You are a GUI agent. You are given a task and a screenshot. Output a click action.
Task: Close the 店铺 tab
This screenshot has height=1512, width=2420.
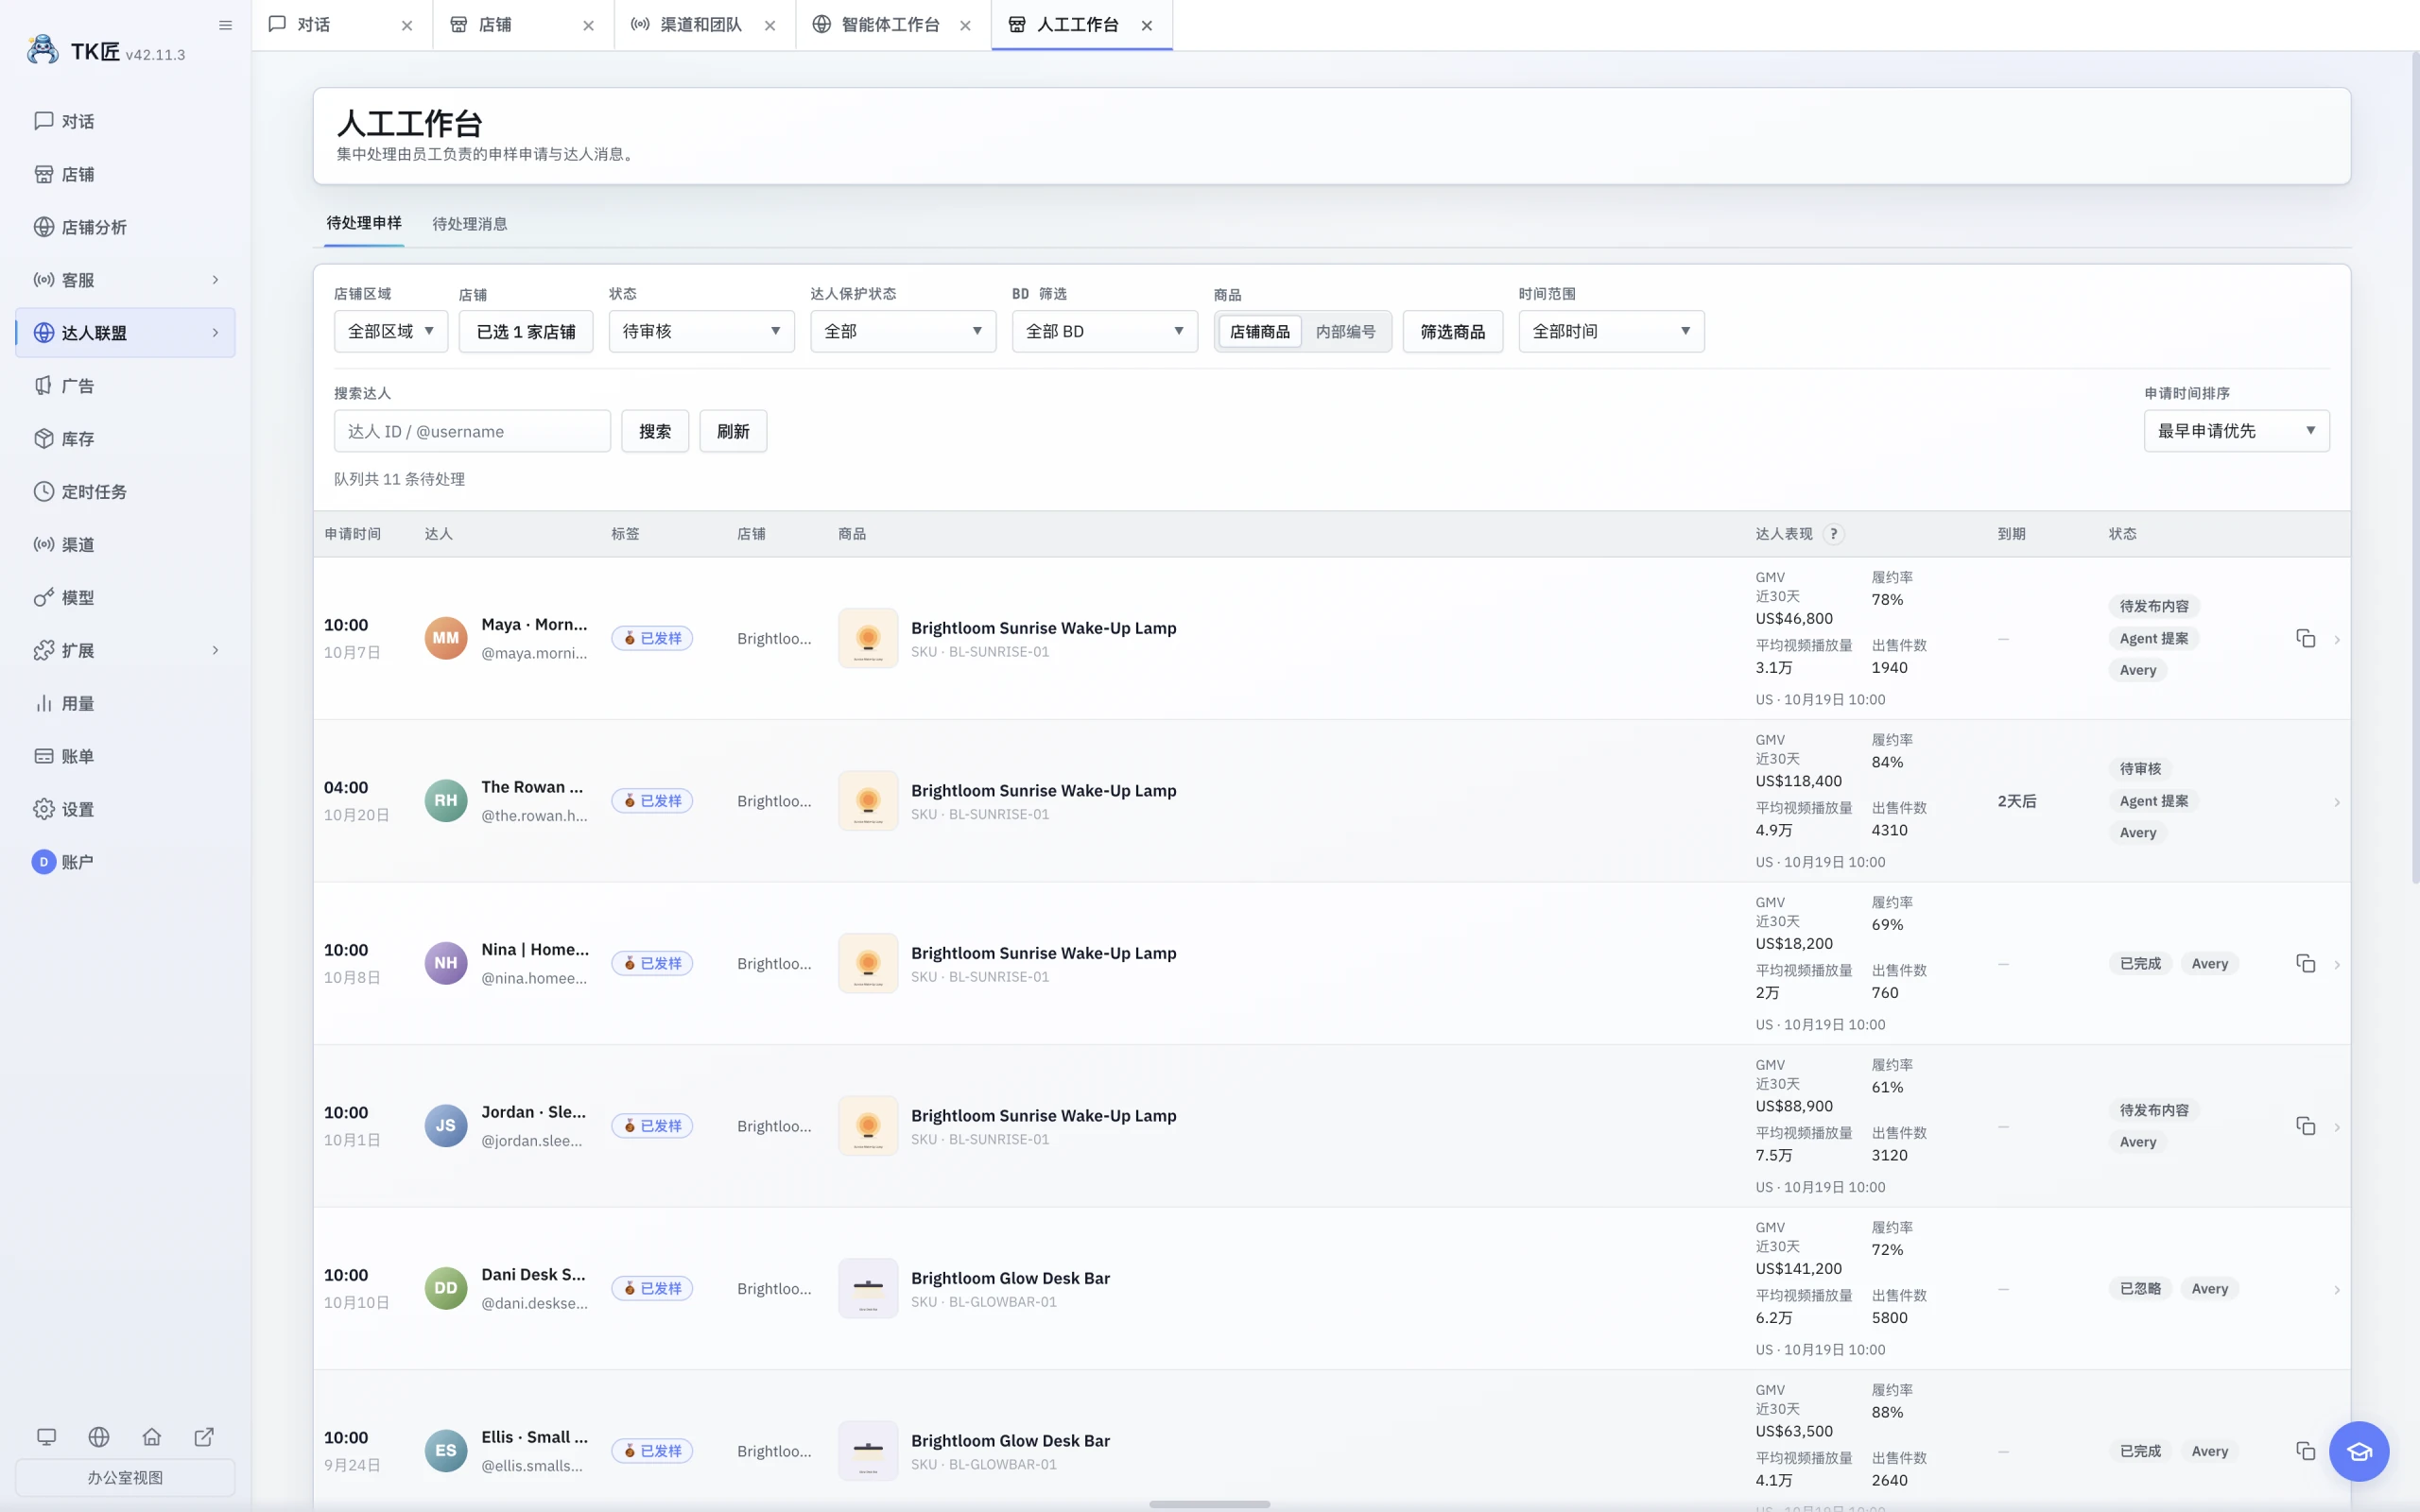pyautogui.click(x=588, y=26)
